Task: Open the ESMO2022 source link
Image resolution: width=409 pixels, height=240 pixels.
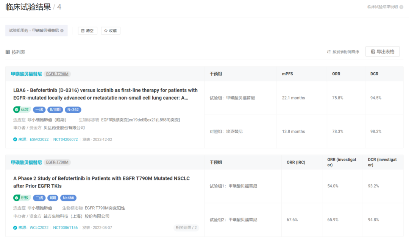Action: tap(39, 139)
